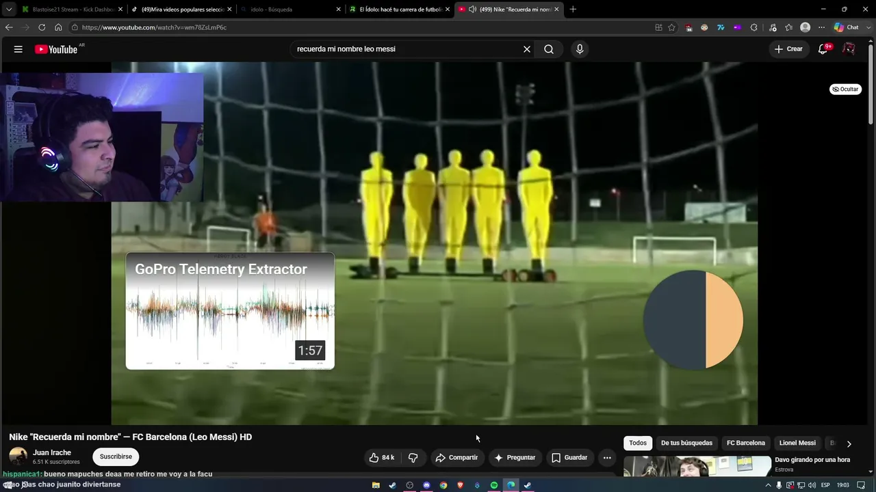
Task: View site information lock icon
Action: pos(75,27)
